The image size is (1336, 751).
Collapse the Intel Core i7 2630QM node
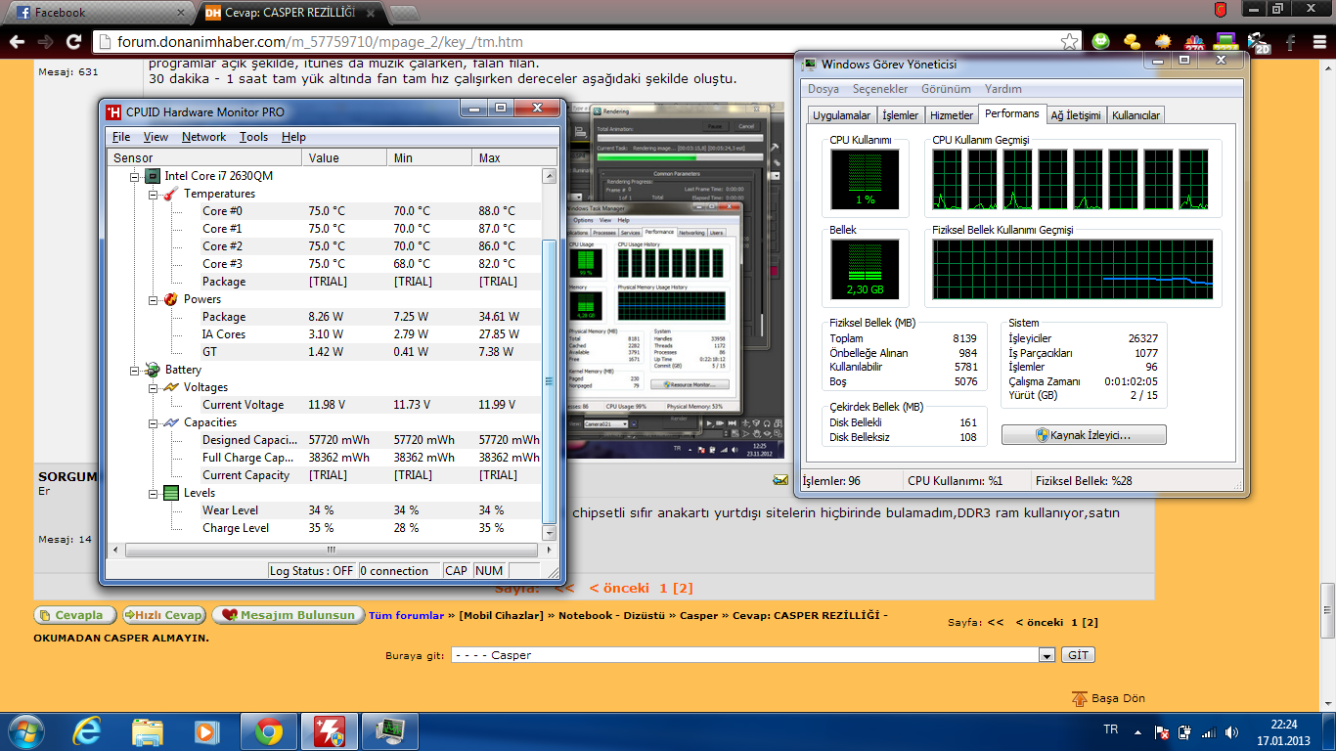[135, 176]
